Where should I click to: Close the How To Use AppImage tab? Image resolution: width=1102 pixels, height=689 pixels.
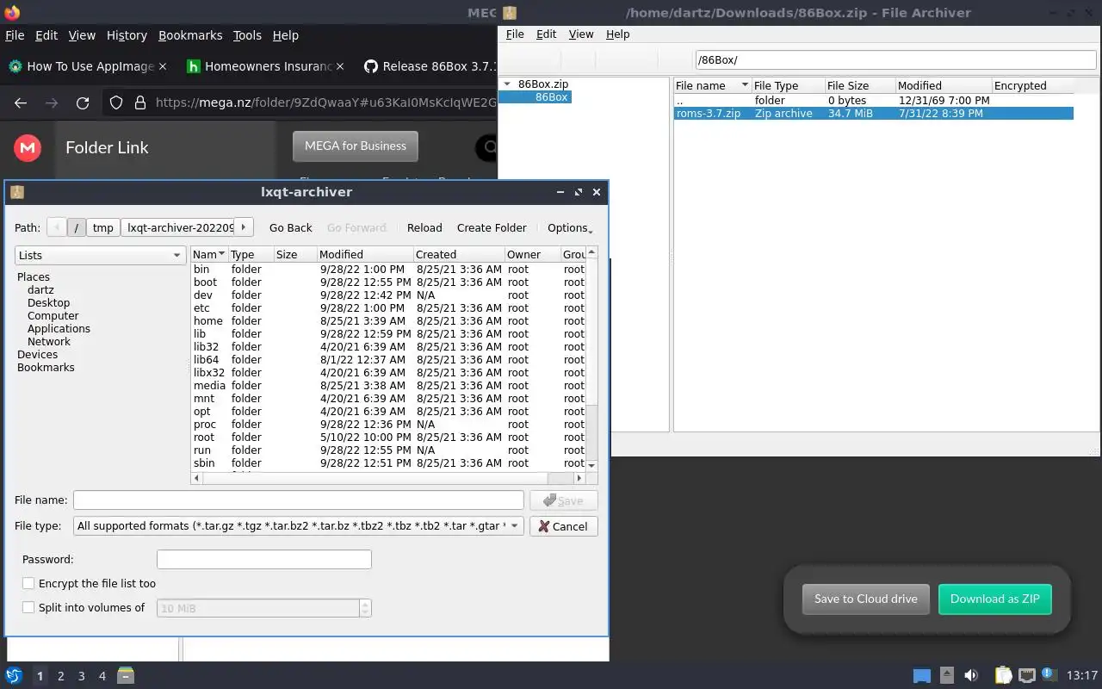click(x=163, y=66)
